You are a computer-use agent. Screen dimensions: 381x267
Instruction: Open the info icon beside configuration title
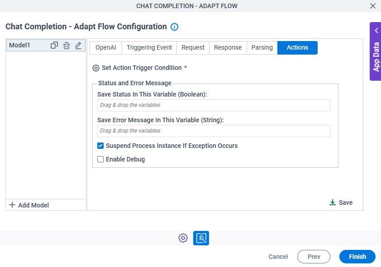point(174,27)
